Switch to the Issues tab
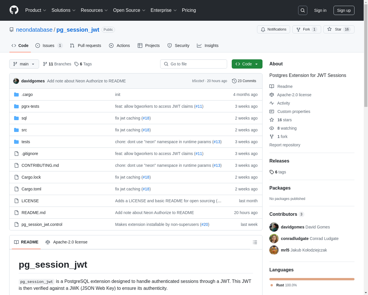The width and height of the screenshot is (368, 295). tap(49, 46)
